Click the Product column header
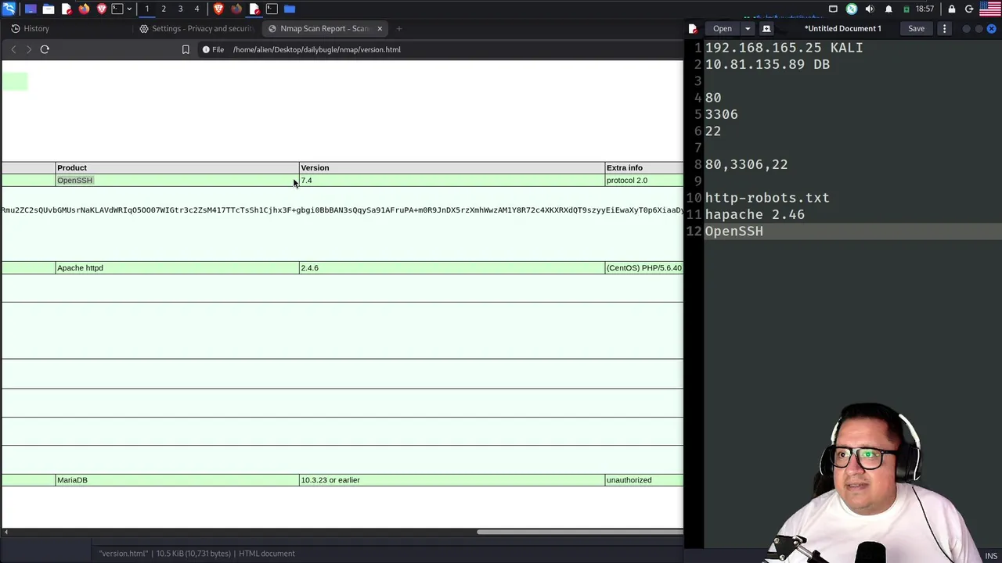The height and width of the screenshot is (563, 1002). [177, 167]
